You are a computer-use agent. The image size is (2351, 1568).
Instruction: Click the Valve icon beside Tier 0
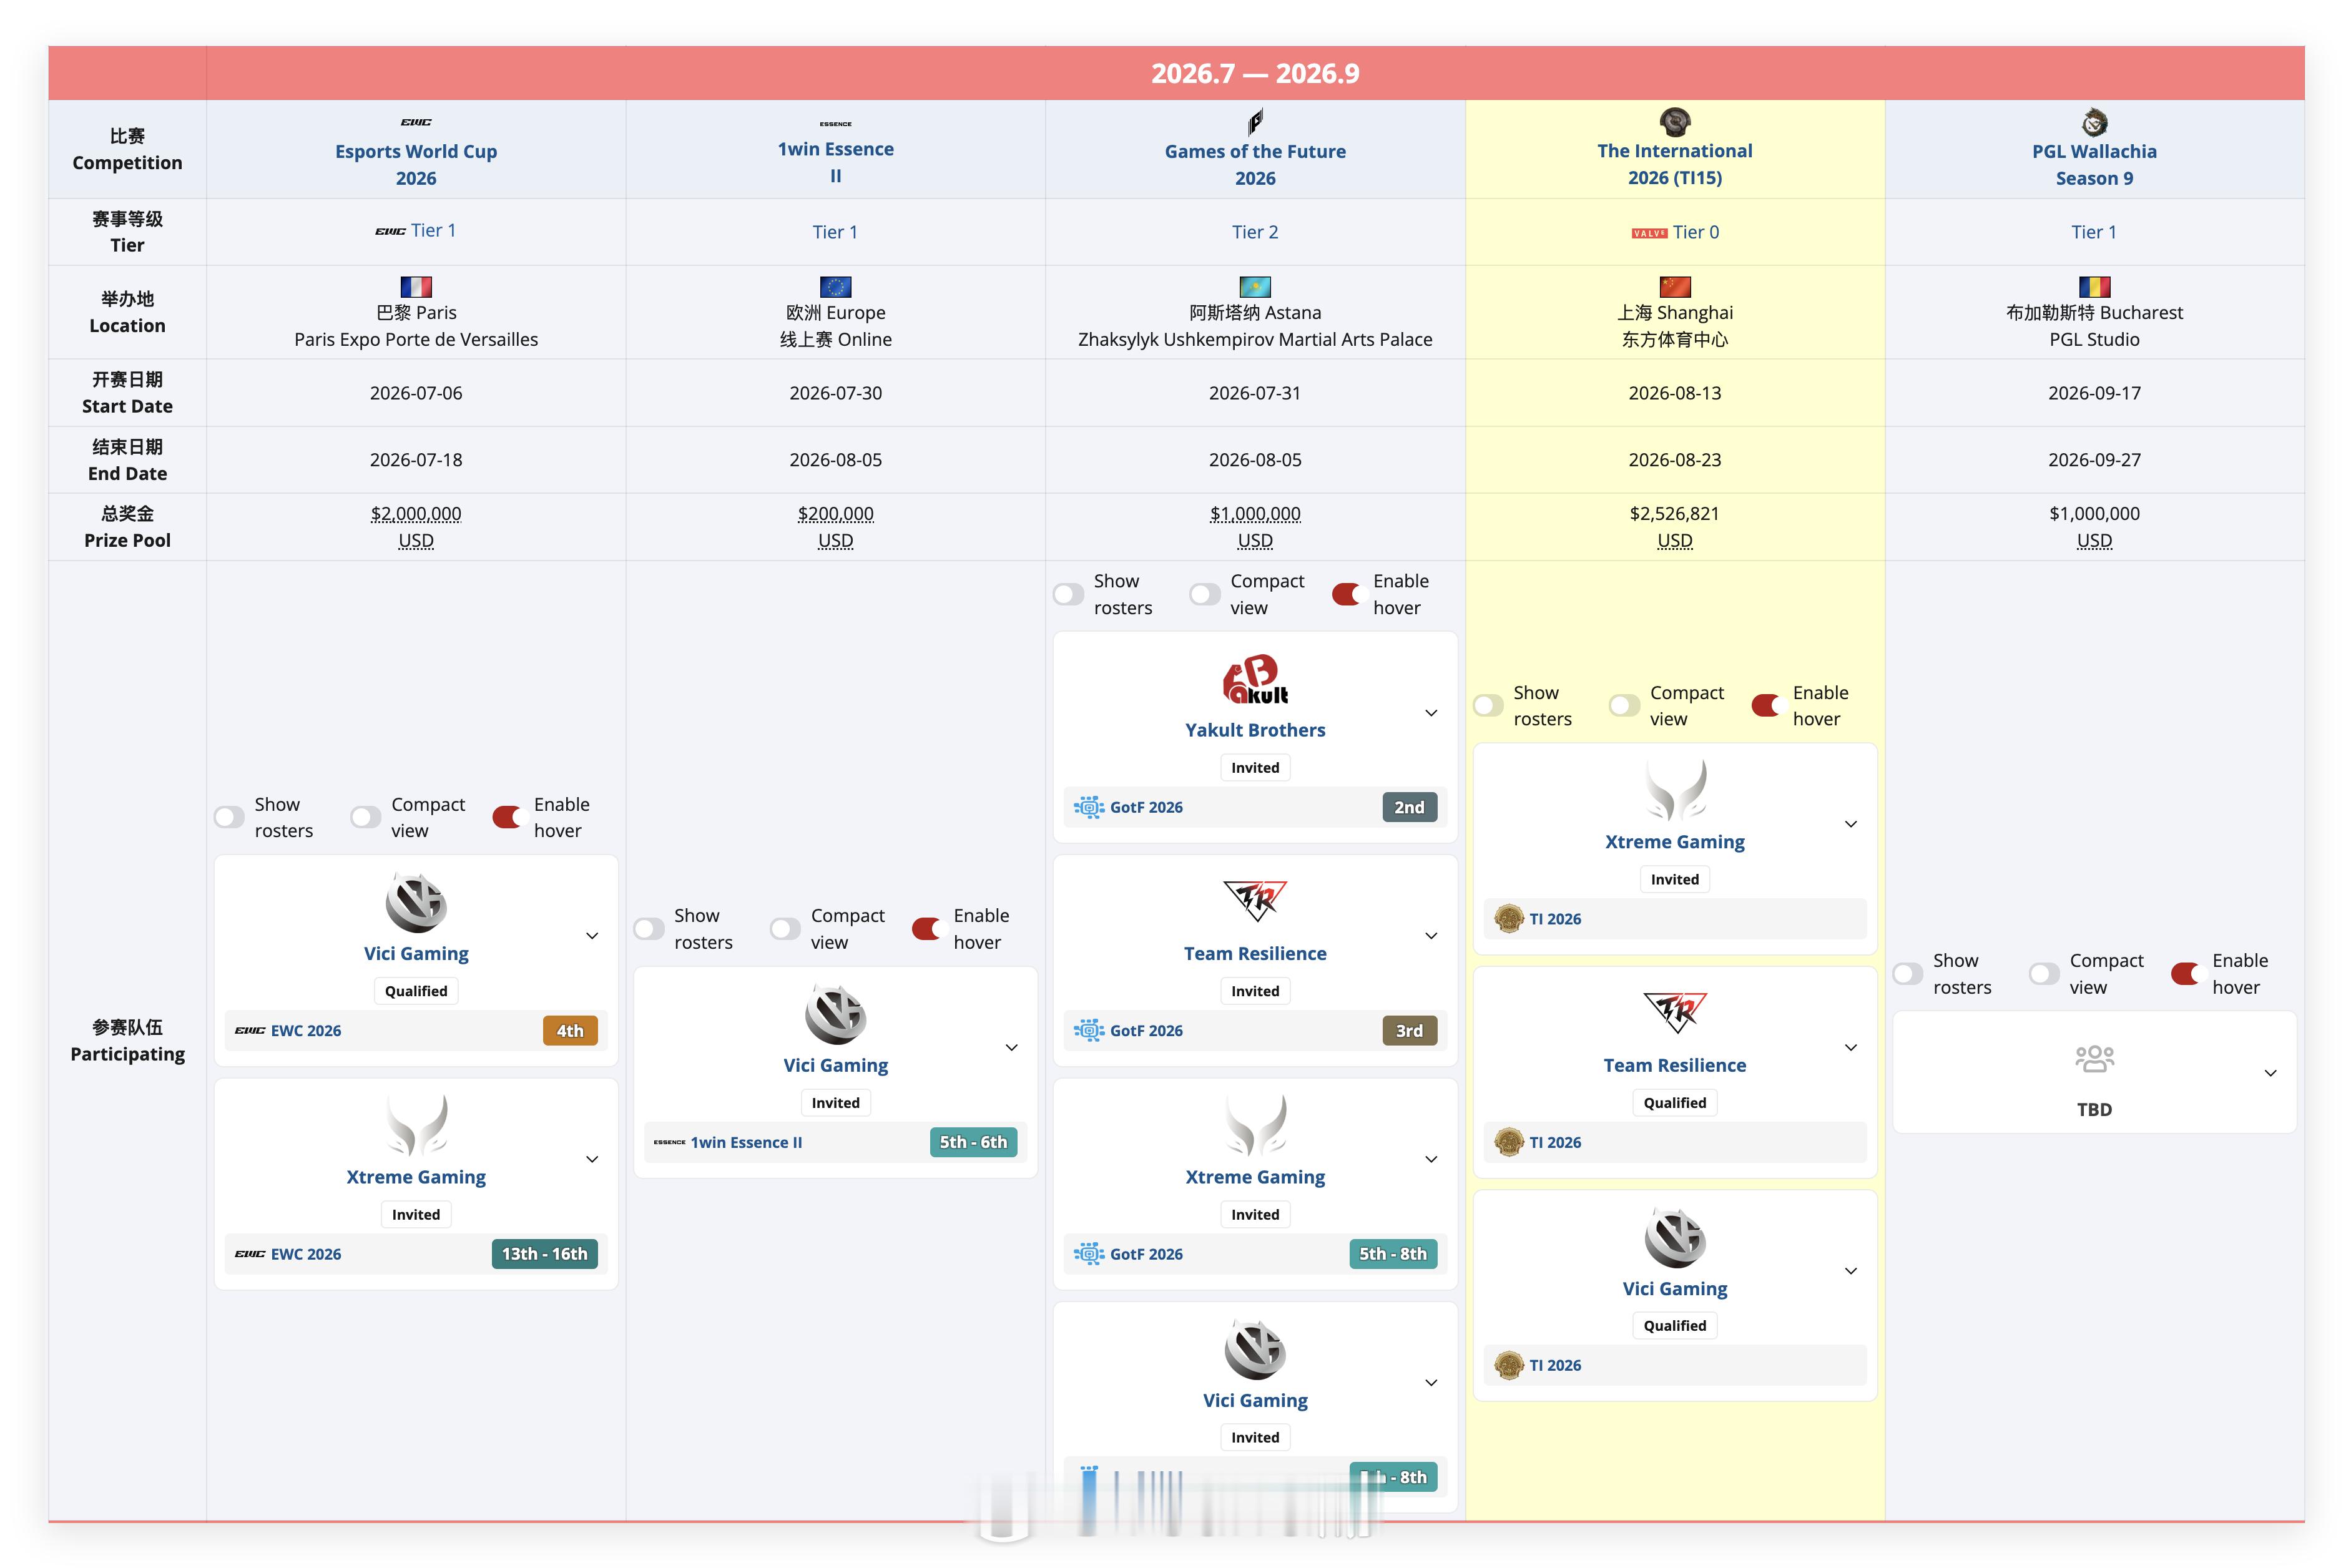pos(1649,233)
